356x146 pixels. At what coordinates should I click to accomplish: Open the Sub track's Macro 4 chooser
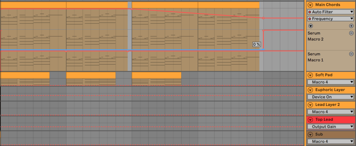[x=331, y=142]
